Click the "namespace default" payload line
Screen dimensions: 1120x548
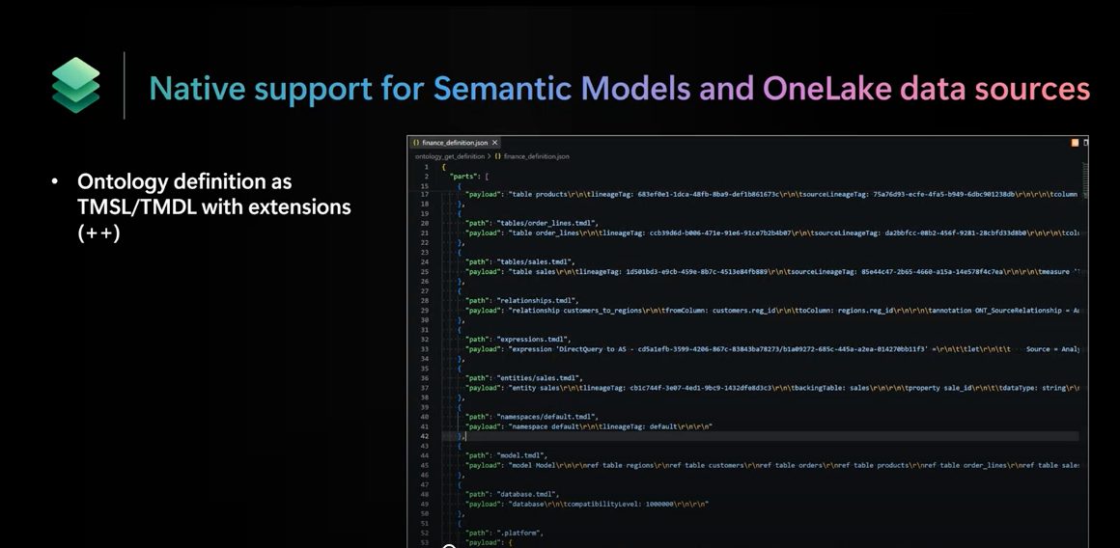click(589, 426)
